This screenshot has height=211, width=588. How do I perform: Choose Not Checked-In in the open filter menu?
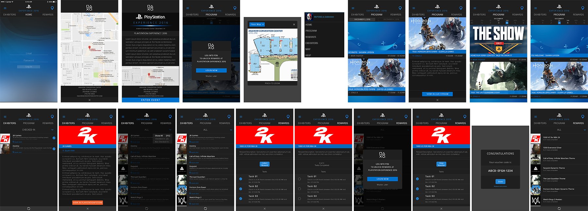pyautogui.click(x=162, y=142)
